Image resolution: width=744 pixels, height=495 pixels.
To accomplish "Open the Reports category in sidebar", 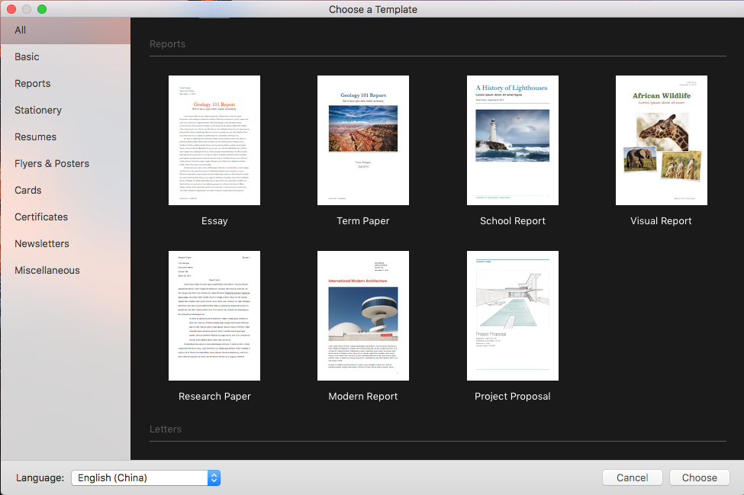I will (x=33, y=84).
